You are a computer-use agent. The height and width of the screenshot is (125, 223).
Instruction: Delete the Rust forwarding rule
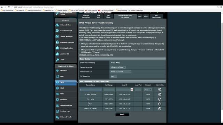160,104
